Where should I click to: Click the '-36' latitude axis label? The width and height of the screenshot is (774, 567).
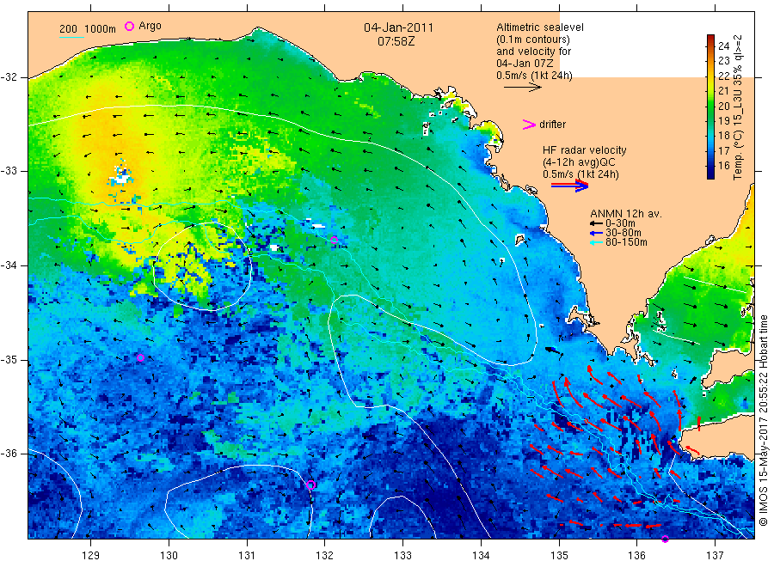[9, 453]
